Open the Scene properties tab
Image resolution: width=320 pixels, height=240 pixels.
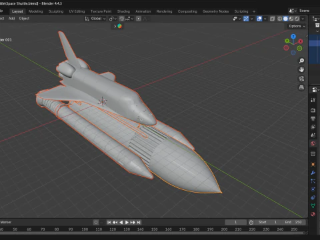[313, 135]
